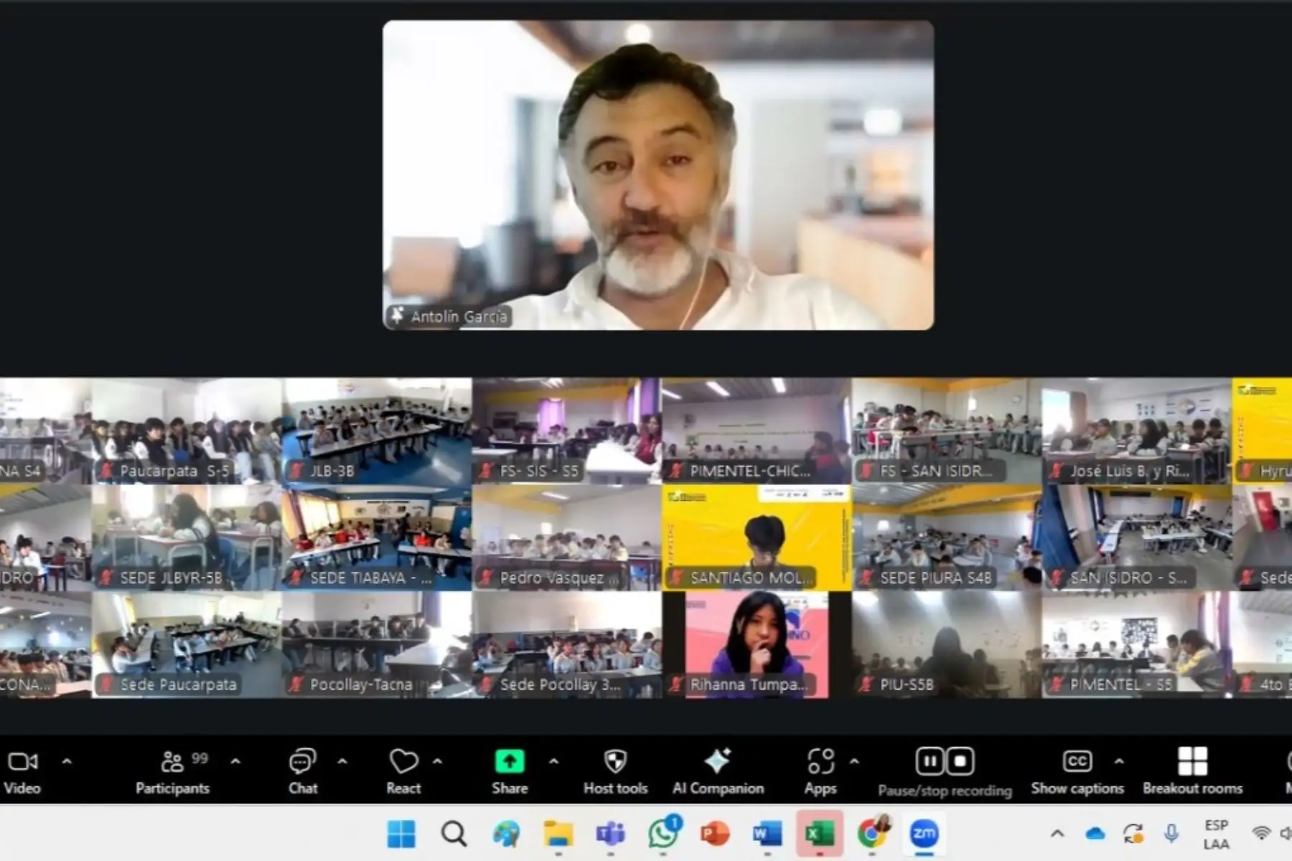The image size is (1292, 861).
Task: Open PowerPoint from taskbar
Action: 715,834
